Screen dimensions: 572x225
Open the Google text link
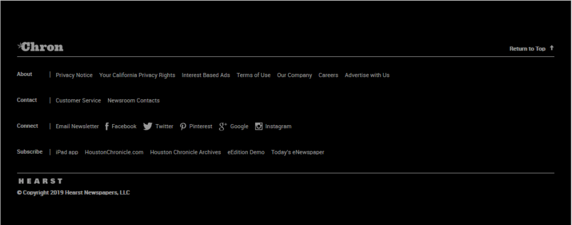240,126
